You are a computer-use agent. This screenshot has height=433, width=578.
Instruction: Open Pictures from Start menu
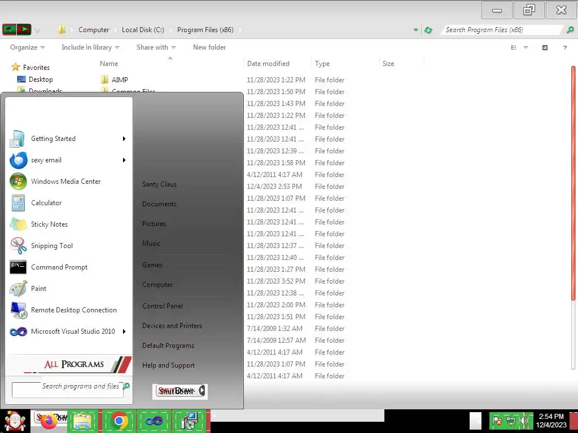coord(154,223)
